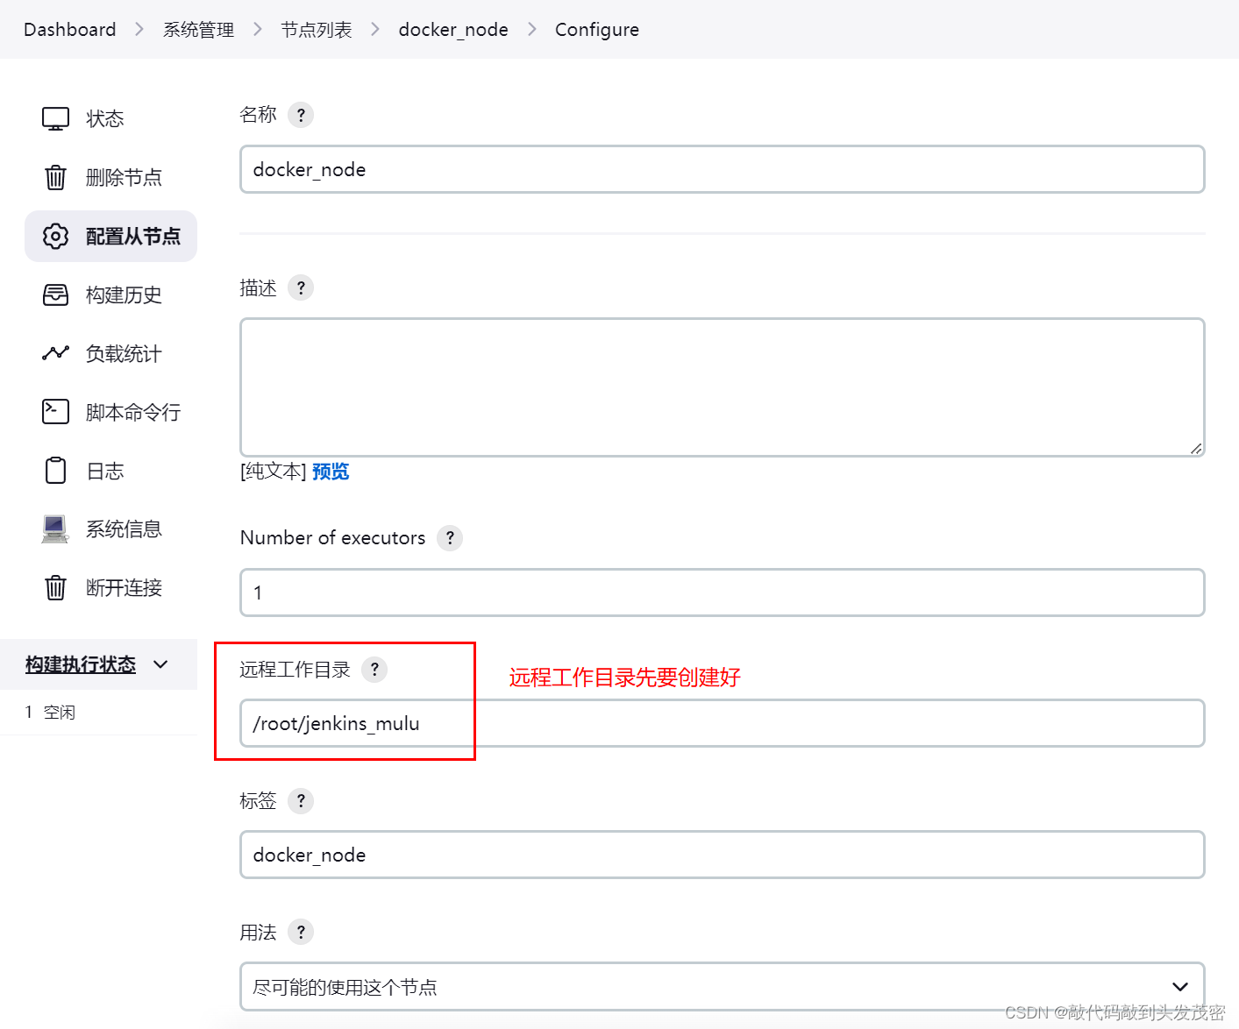Open help for Number of executors

coord(450,537)
